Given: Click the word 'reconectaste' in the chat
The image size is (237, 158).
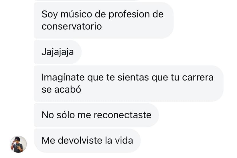Looking at the screenshot, I should (123, 115).
